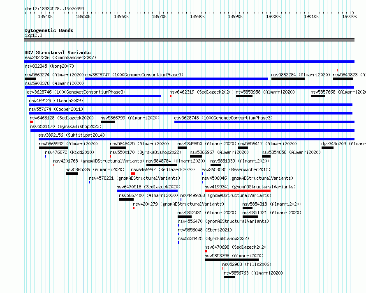Click nsv5856763 (Almarri2020) black bar
This screenshot has height=293, width=366.
229,277
